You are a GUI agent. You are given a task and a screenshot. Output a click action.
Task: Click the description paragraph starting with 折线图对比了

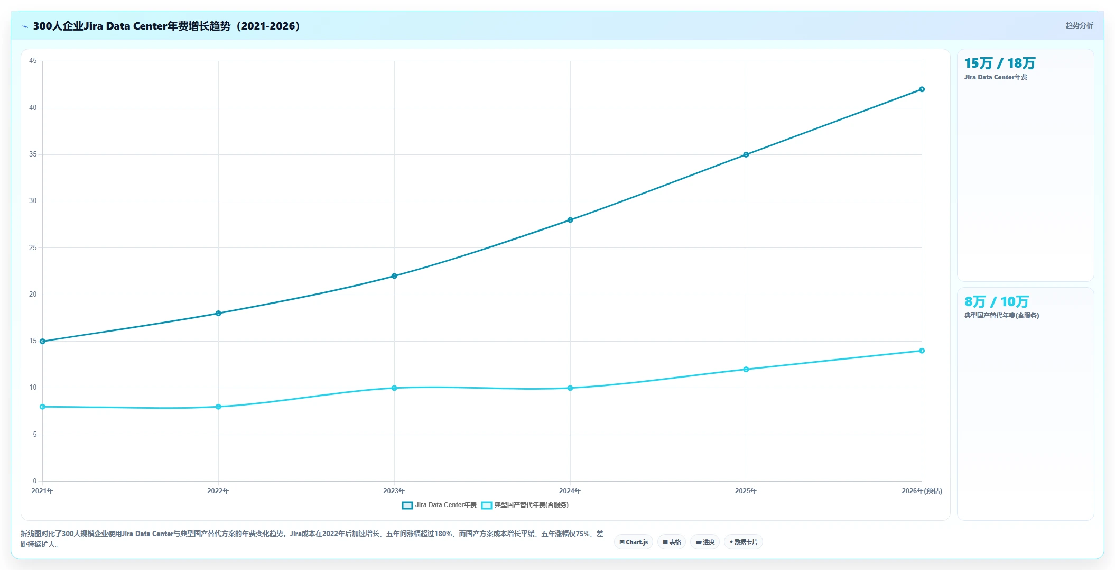coord(312,539)
